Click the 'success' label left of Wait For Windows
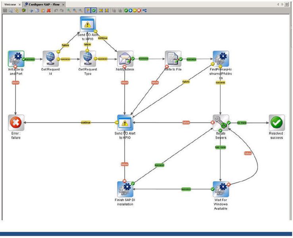The width and height of the screenshot is (293, 238). click(186, 189)
